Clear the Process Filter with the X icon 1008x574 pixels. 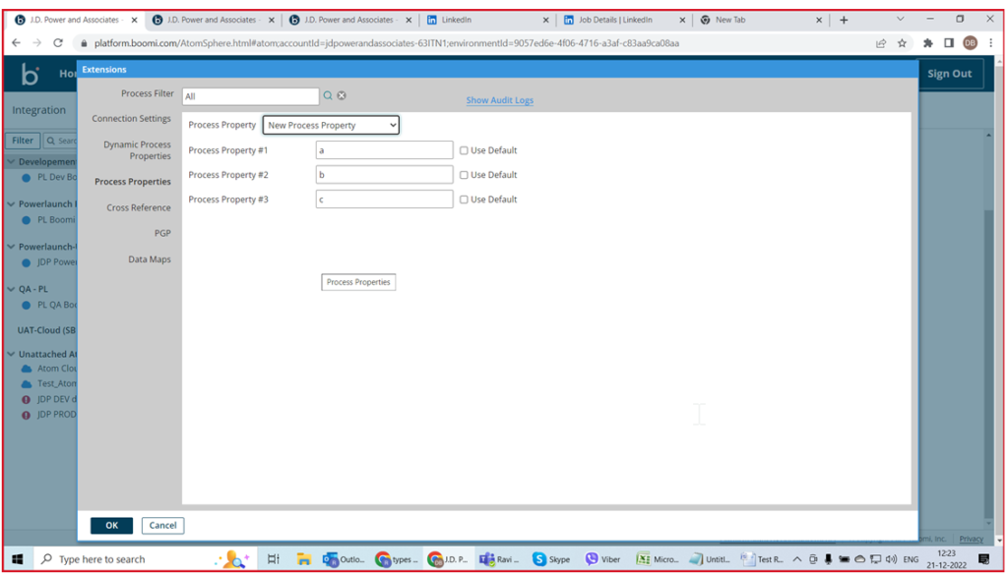(342, 95)
